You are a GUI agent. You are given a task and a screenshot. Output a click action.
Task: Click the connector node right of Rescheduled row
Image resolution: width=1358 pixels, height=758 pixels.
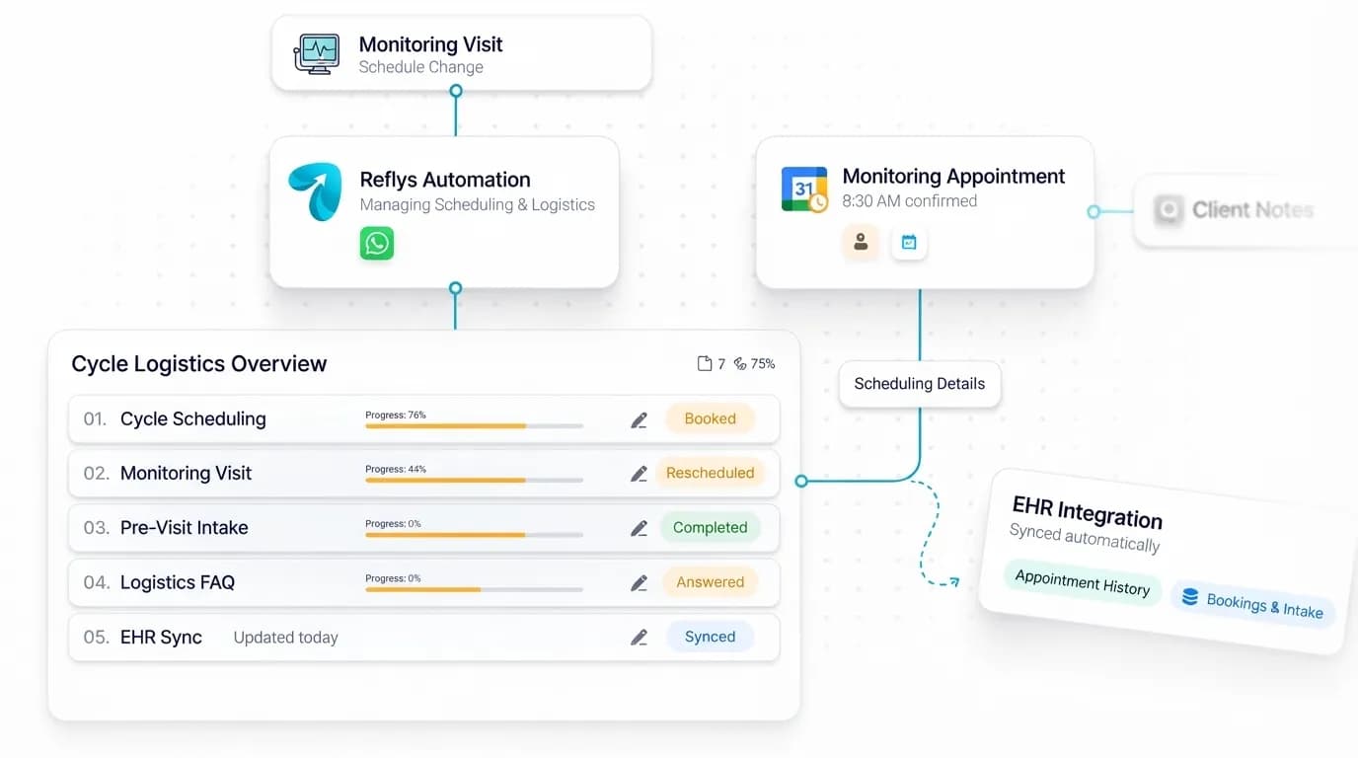point(801,482)
